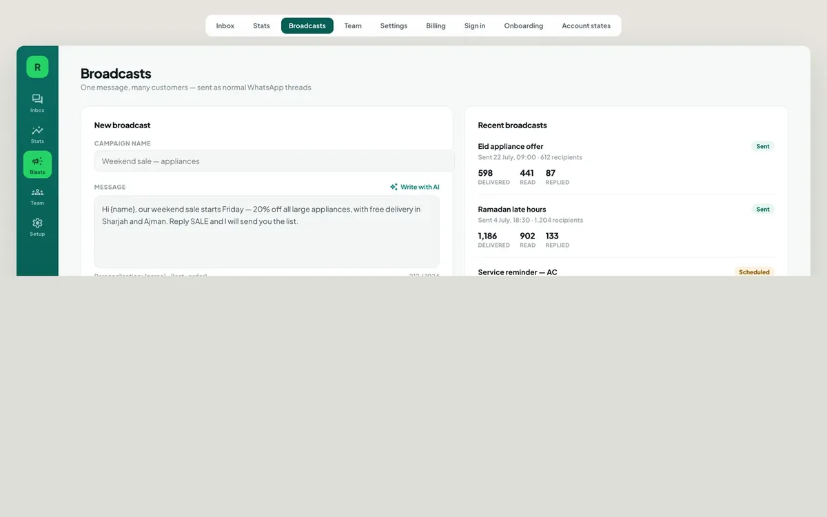This screenshot has height=517, width=827.
Task: Click the green R workspace avatar
Action: point(37,67)
